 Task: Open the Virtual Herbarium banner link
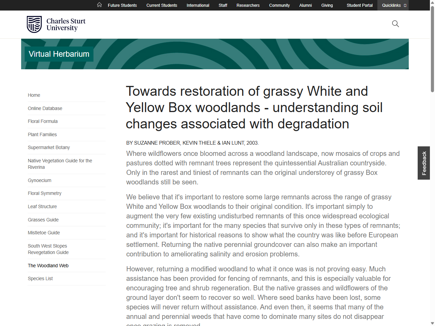tap(58, 54)
